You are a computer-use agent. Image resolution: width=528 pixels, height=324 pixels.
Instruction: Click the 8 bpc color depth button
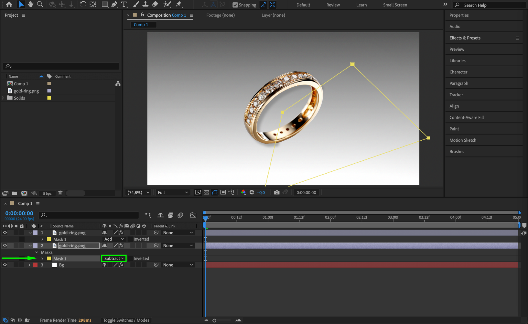(47, 193)
